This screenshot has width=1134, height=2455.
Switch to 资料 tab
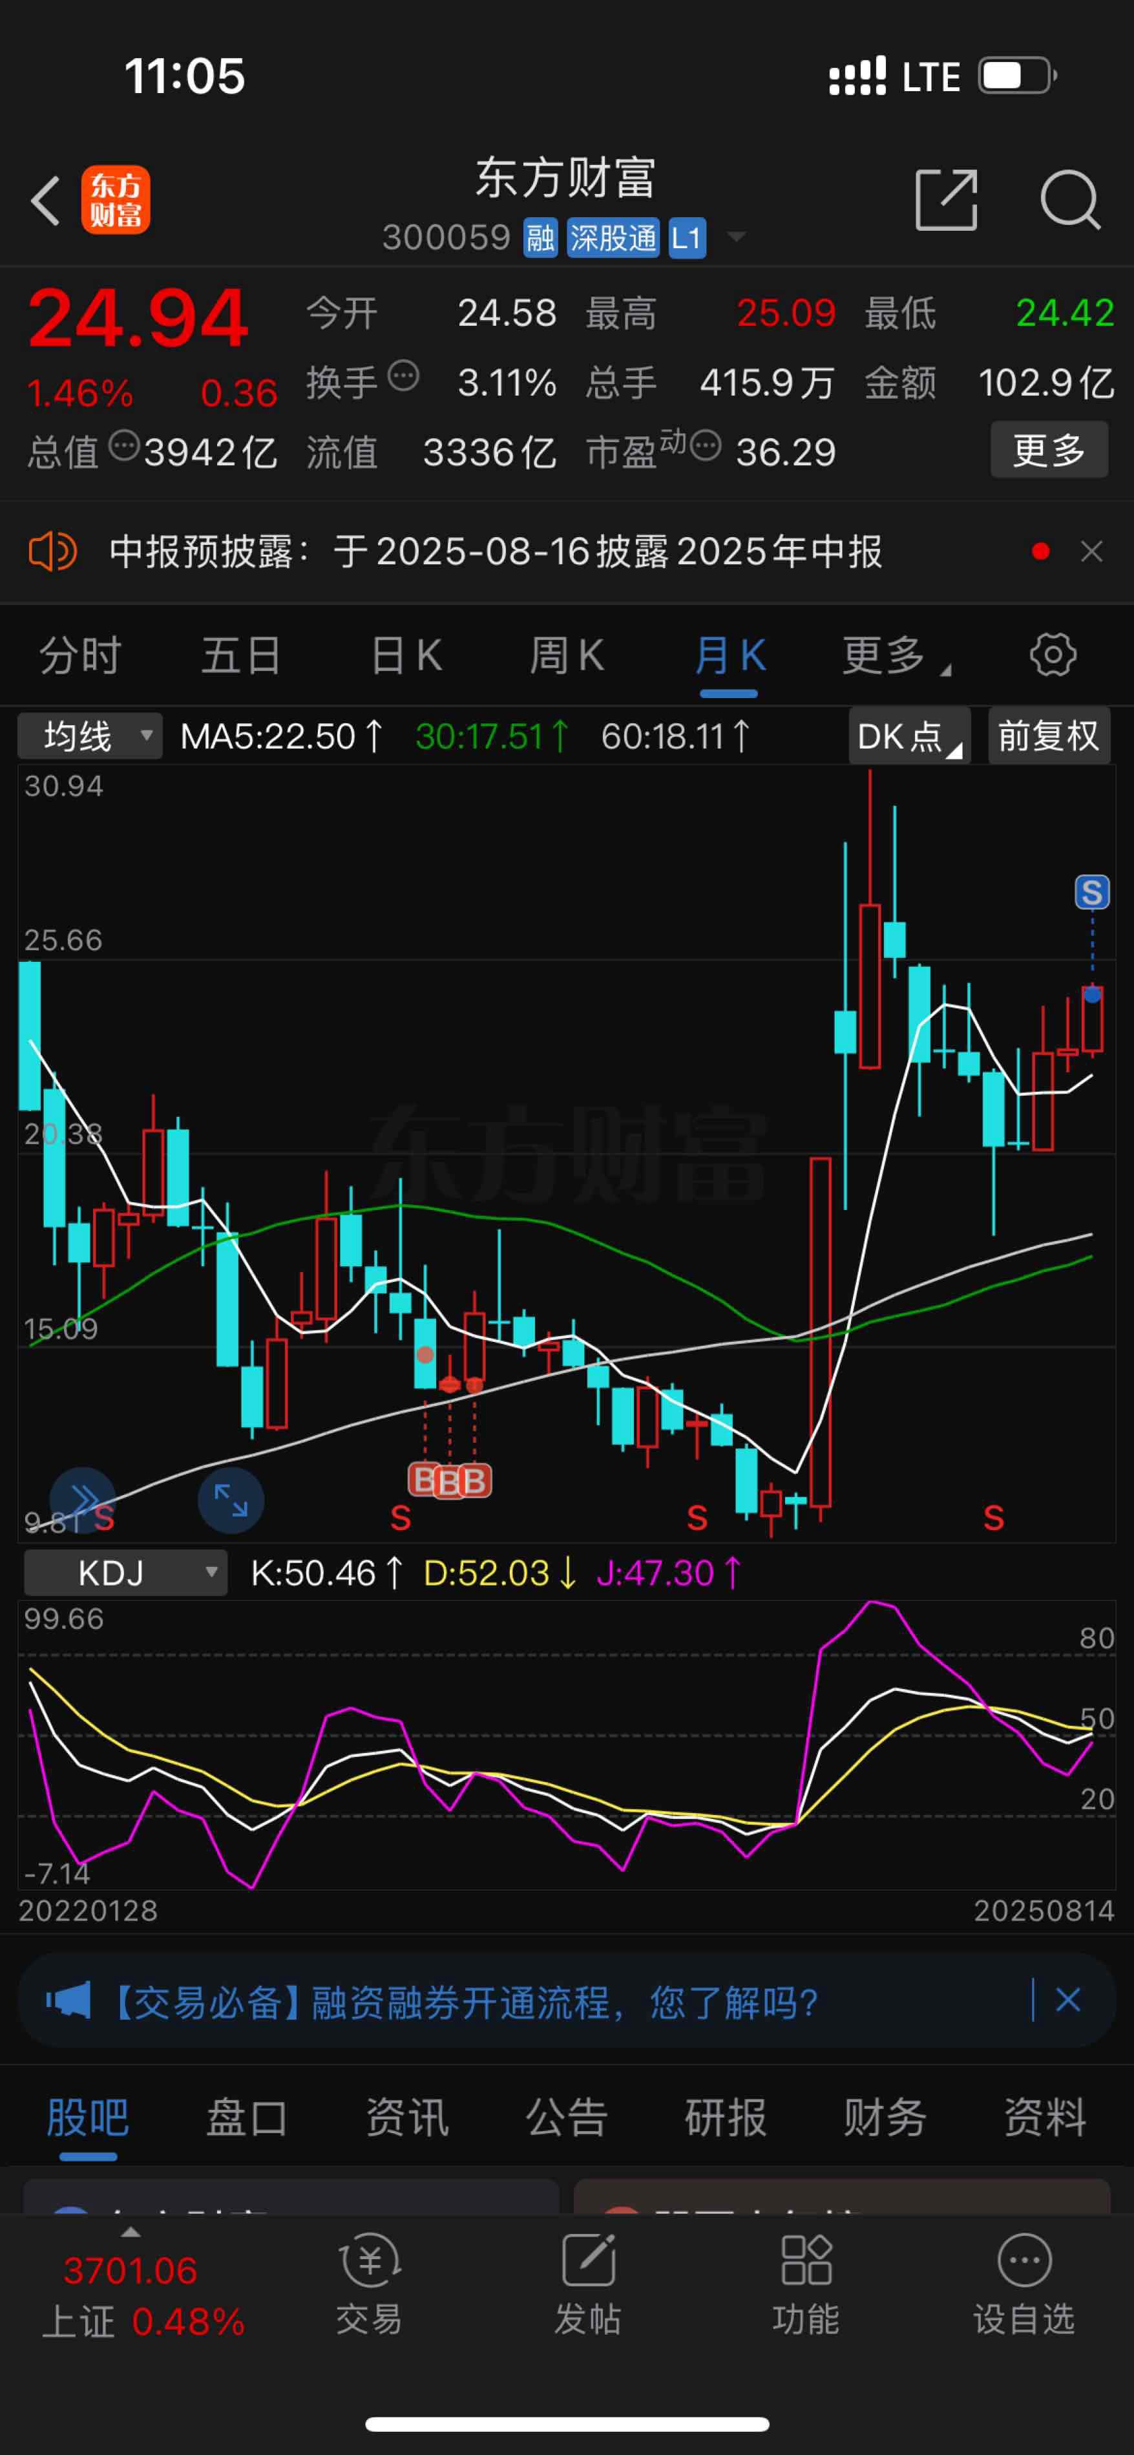coord(1044,2118)
